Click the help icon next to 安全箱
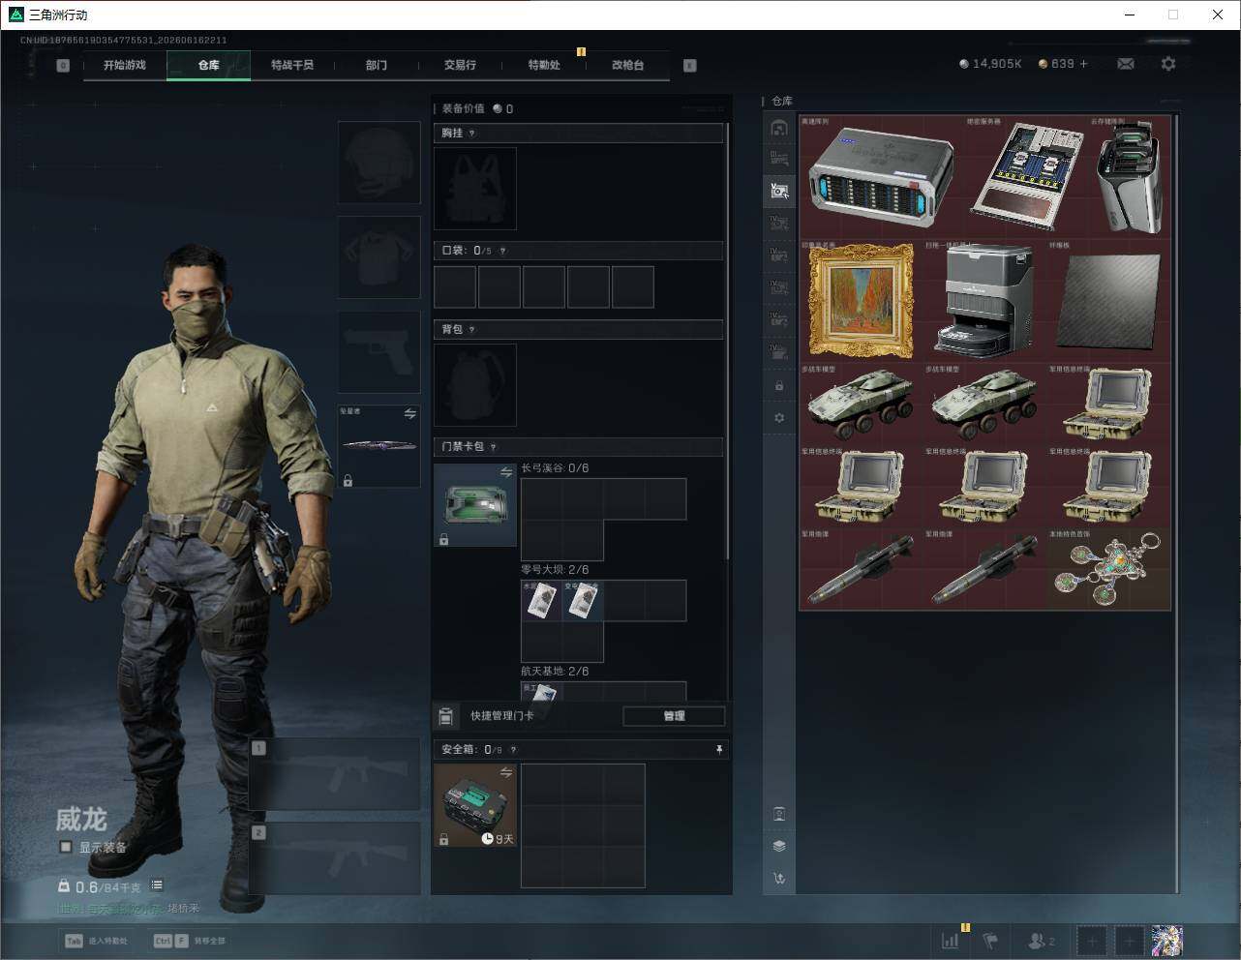This screenshot has height=960, width=1241. (513, 750)
